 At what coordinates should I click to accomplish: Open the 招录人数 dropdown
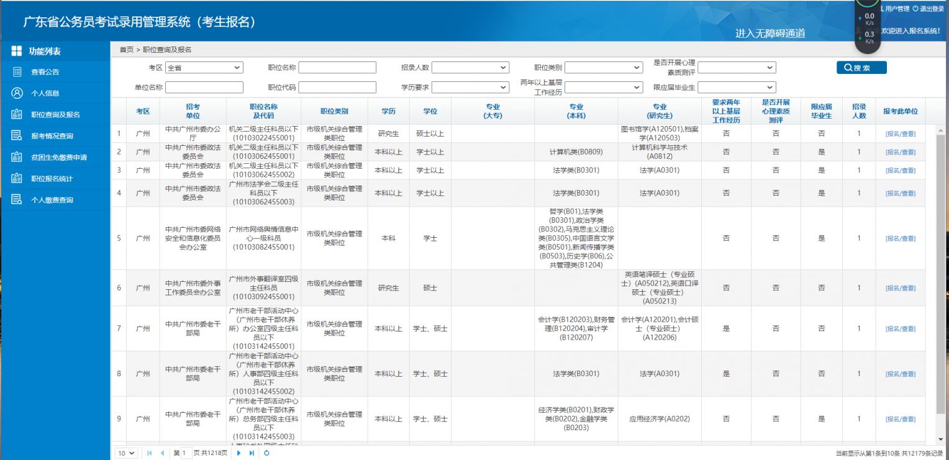[470, 68]
